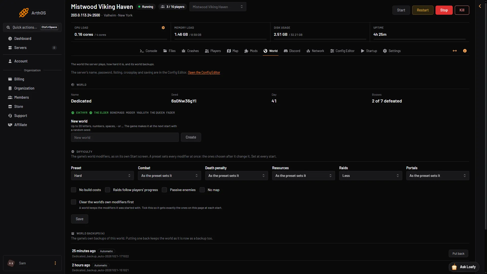This screenshot has height=274, width=487.
Task: Open the CPU load gear settings icon
Action: (x=163, y=28)
